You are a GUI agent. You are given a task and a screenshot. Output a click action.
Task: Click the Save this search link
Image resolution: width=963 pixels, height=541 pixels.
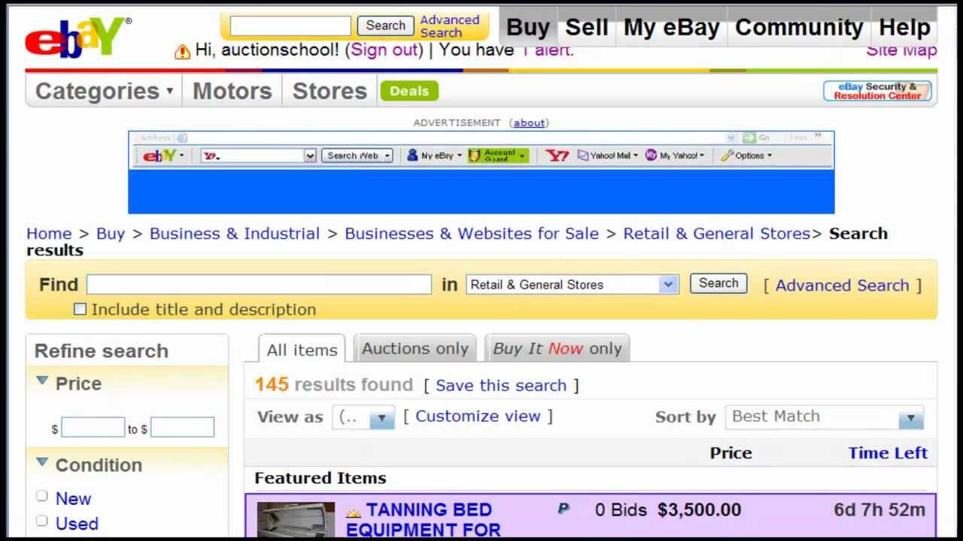pos(501,385)
